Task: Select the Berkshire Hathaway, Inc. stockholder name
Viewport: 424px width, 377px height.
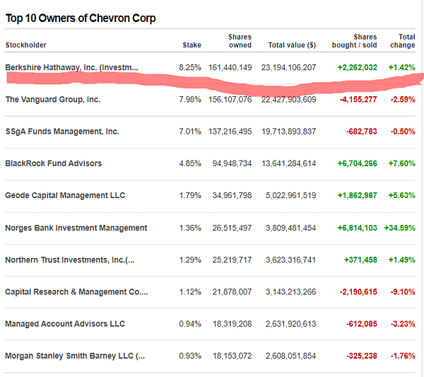Action: (71, 67)
